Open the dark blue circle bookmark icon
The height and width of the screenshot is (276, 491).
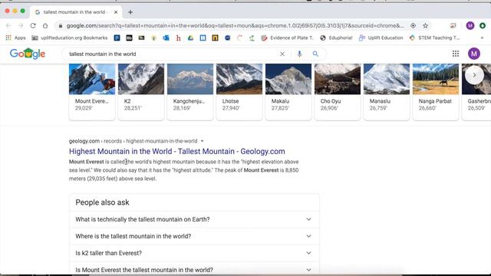coord(228,38)
